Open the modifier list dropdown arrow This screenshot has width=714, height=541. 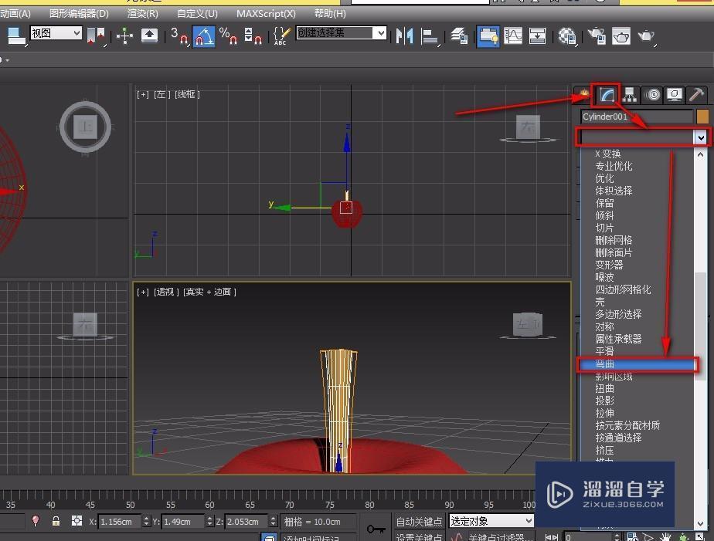[x=700, y=137]
